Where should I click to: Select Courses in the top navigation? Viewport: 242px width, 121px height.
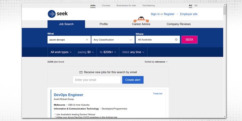coord(106,5)
